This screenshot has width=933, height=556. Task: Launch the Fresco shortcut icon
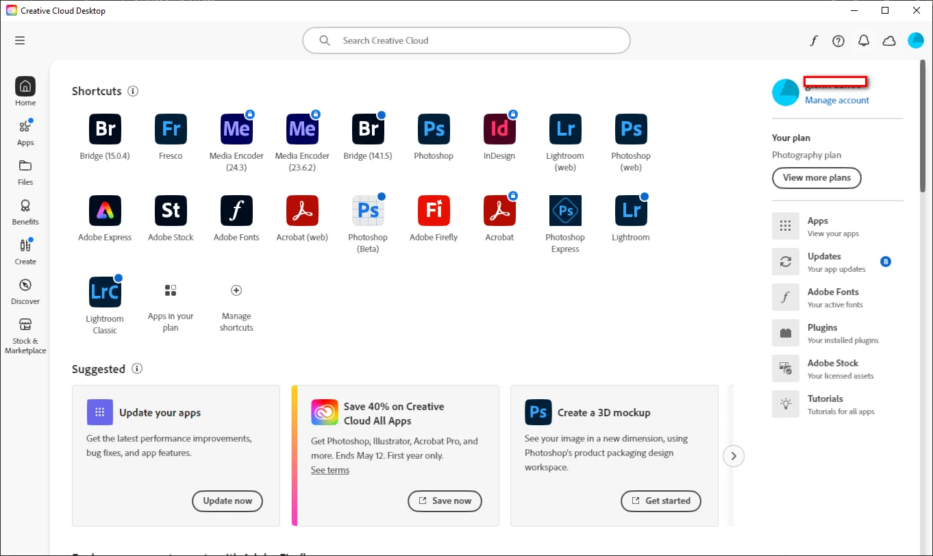tap(171, 129)
